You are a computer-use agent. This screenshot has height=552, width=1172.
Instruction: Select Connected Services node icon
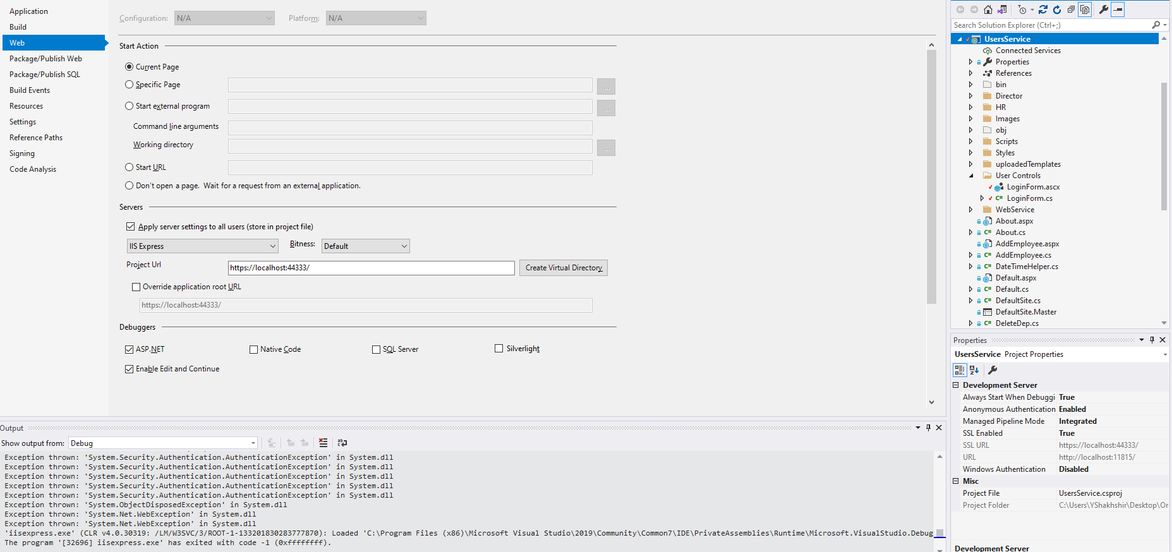click(988, 51)
